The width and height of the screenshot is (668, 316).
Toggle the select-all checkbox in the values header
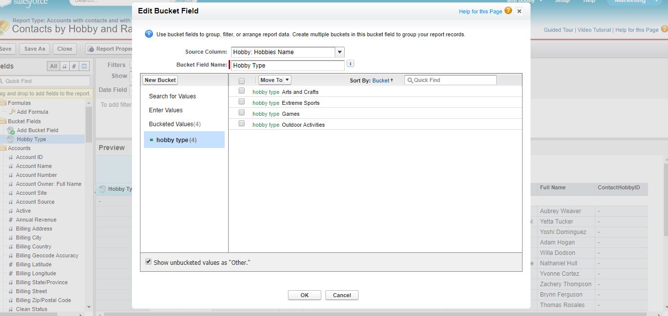tap(242, 80)
